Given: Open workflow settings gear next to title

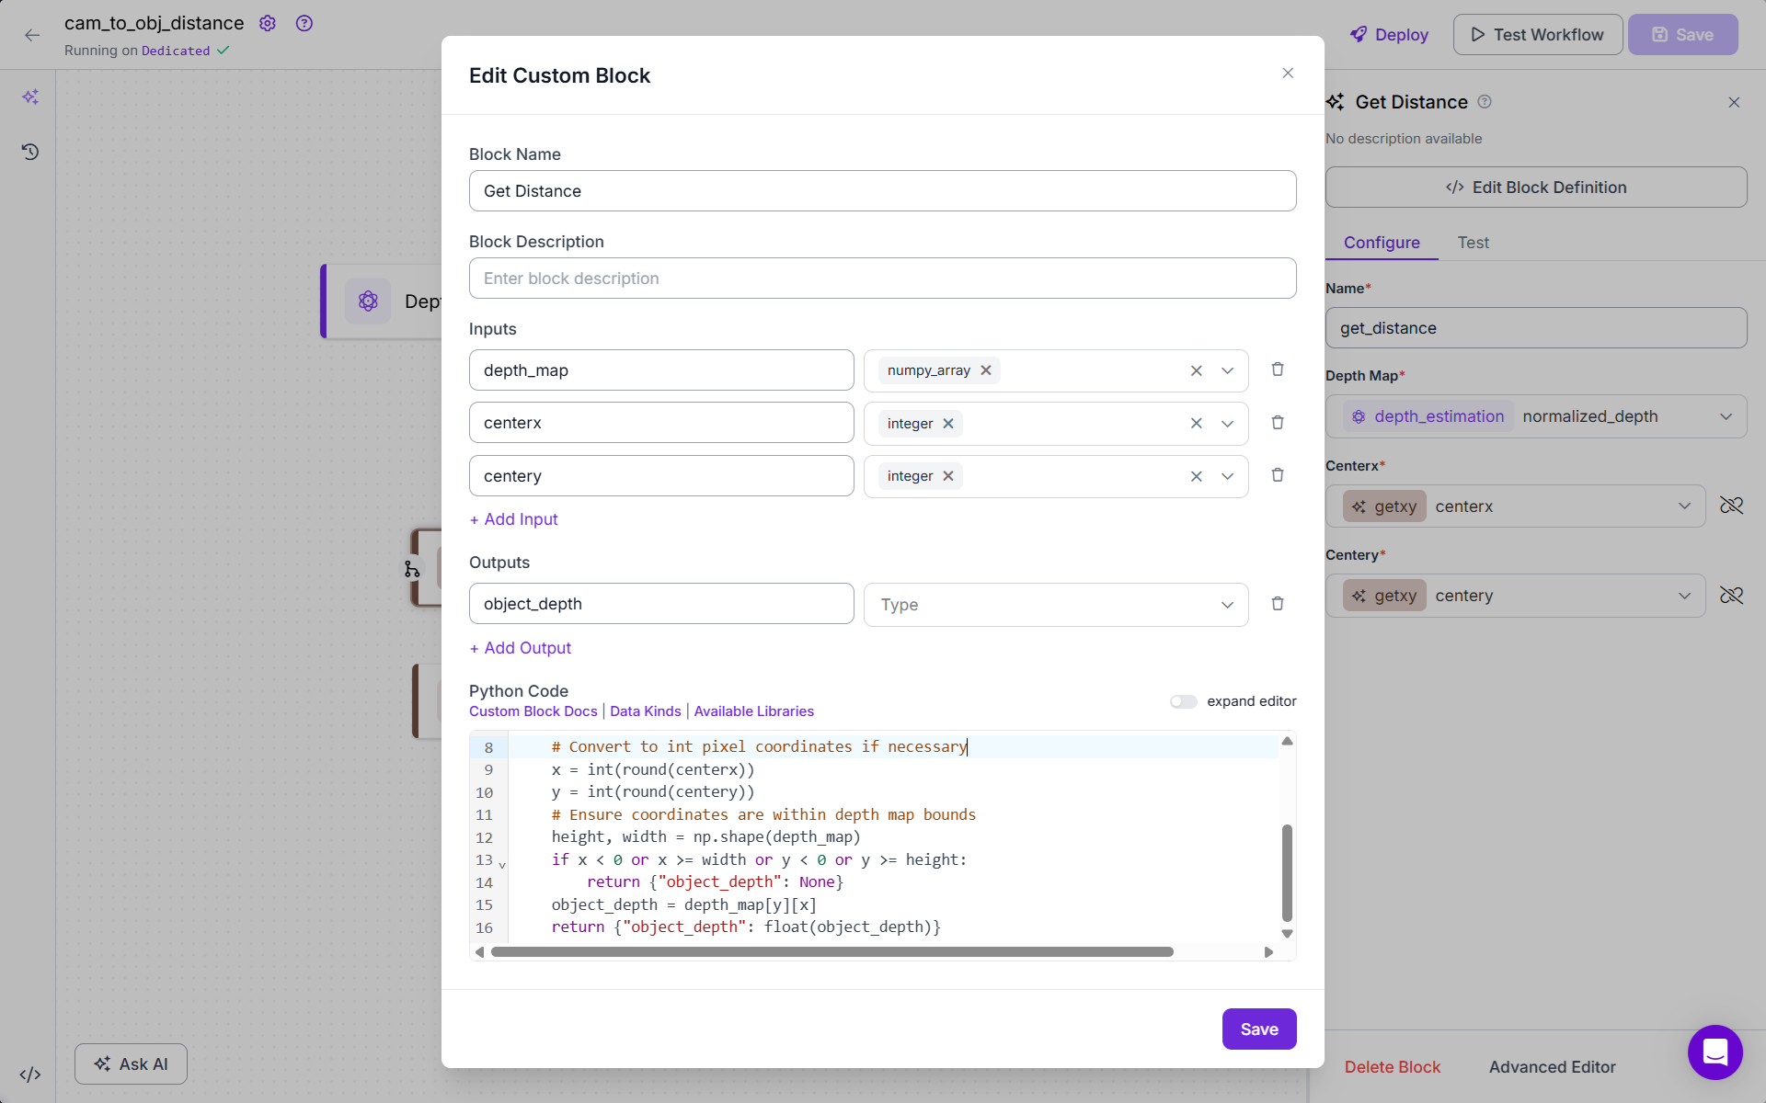Looking at the screenshot, I should (x=268, y=24).
